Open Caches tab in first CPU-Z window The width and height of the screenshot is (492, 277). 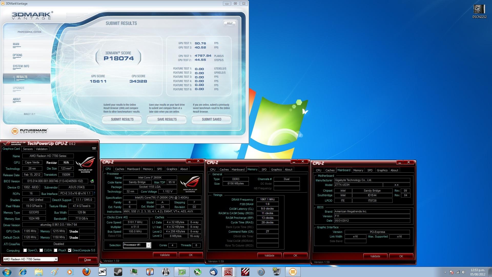pos(119,169)
